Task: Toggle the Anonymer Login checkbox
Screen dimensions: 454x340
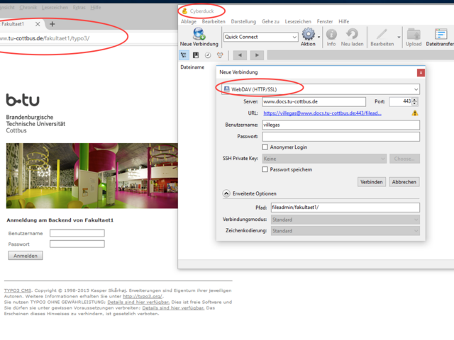Action: [x=265, y=147]
